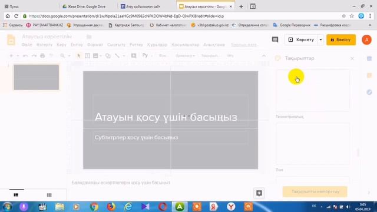
Task: Open the new slide layout dropdown arrow
Action: (x=18, y=56)
